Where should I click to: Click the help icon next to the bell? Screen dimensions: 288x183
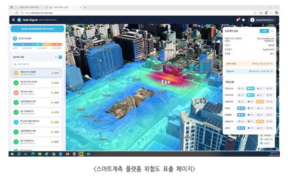(243, 20)
